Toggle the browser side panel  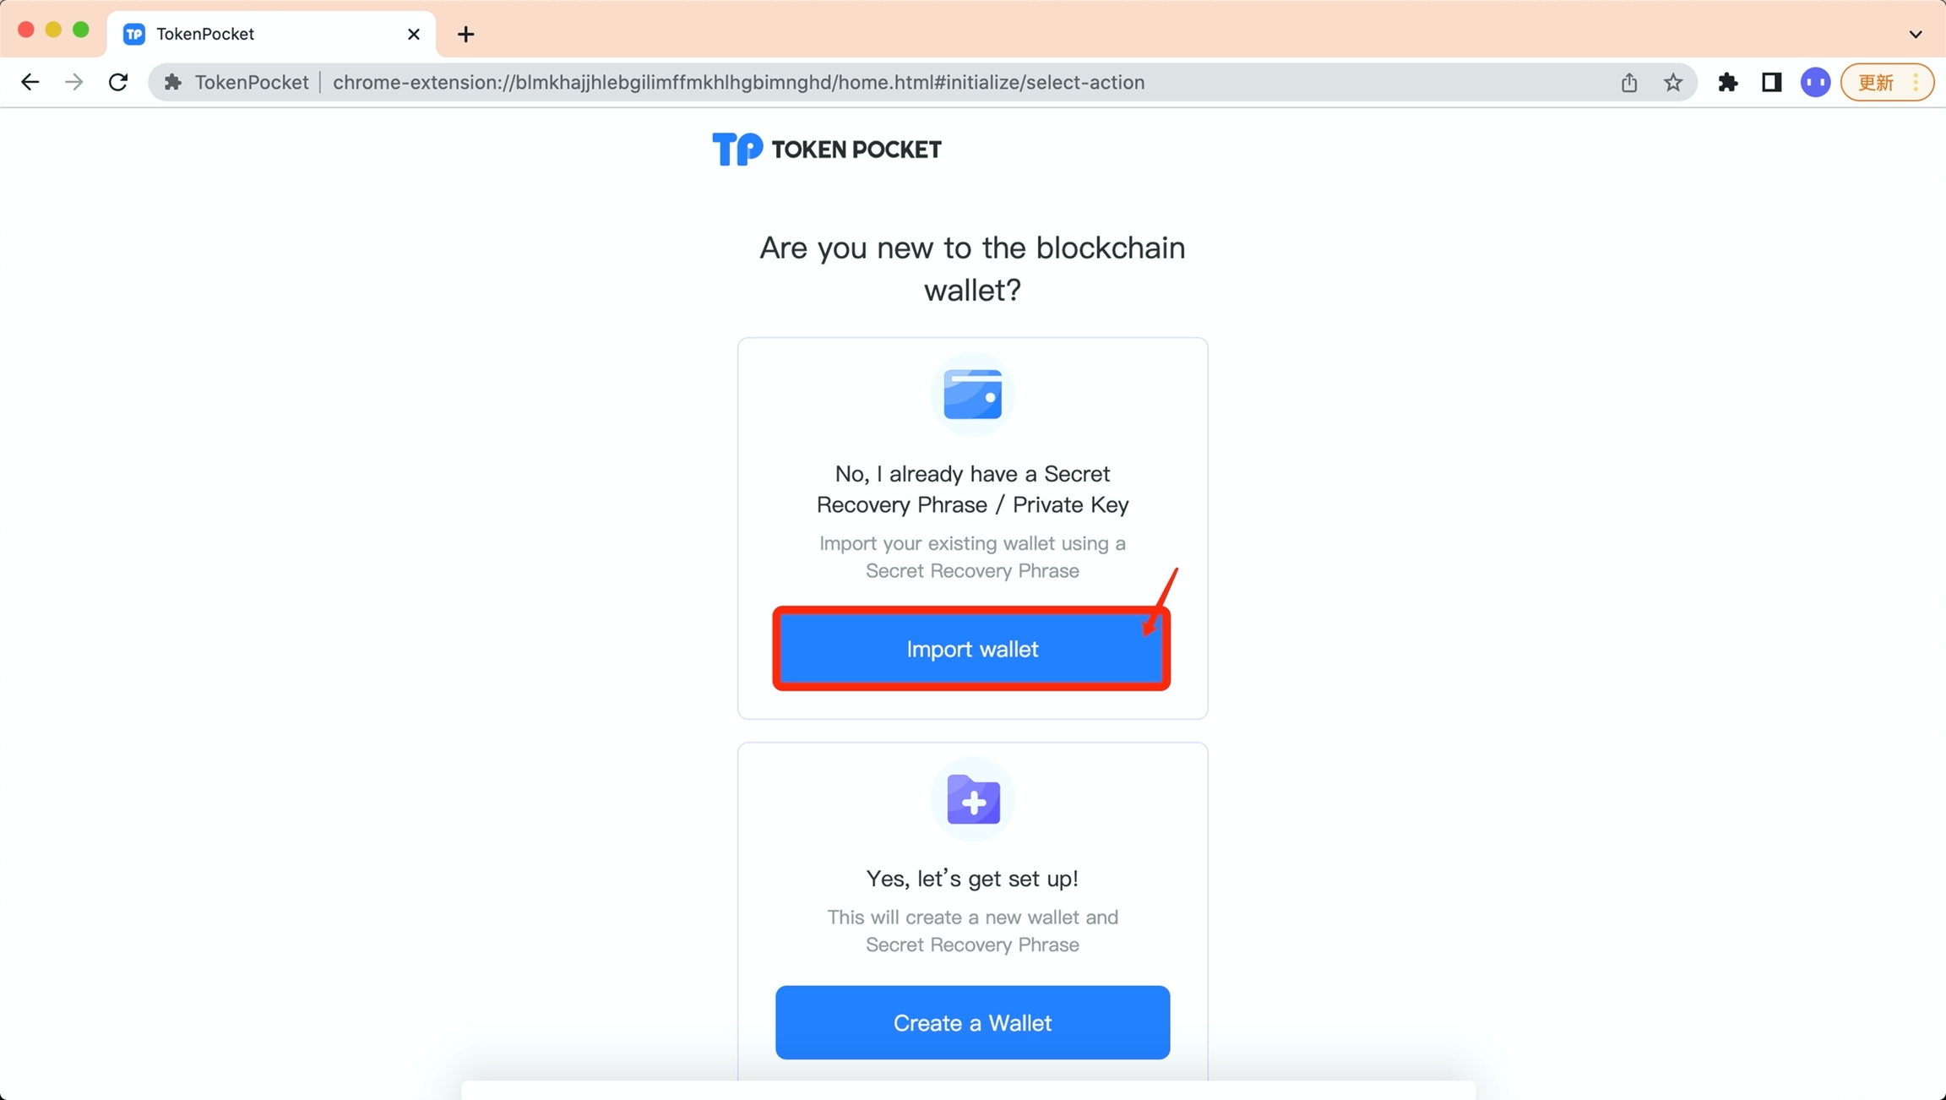point(1771,82)
